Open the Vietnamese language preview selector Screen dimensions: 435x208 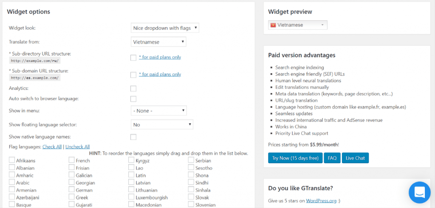click(298, 25)
